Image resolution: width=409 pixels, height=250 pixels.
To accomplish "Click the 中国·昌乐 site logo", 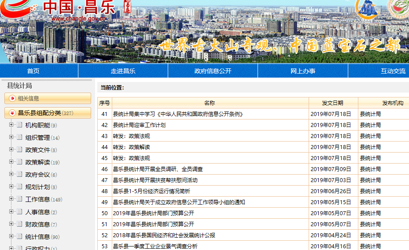I will [79, 9].
